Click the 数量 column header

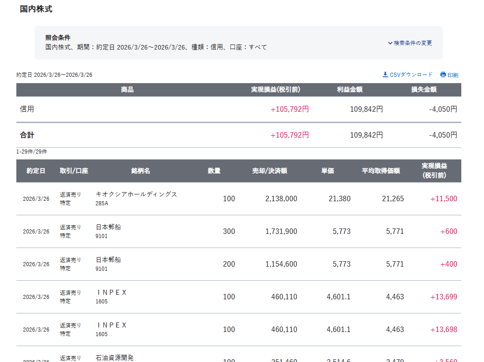coord(214,171)
